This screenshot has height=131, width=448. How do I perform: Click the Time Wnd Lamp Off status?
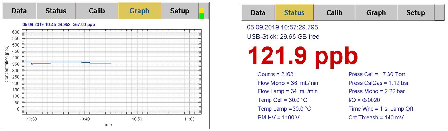[381, 109]
